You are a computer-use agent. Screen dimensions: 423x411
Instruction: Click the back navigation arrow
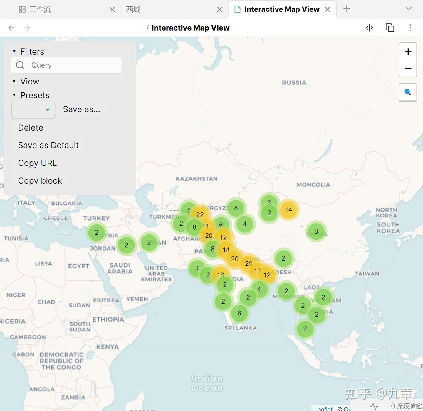tap(11, 28)
